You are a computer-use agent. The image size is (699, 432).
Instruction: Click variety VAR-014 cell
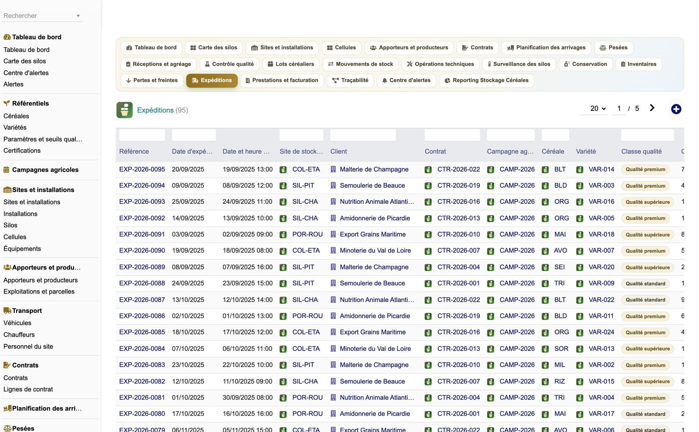[601, 169]
